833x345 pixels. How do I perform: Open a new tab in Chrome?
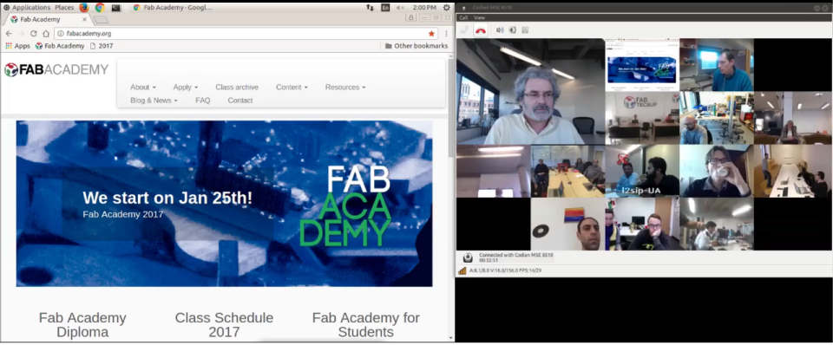tap(101, 20)
